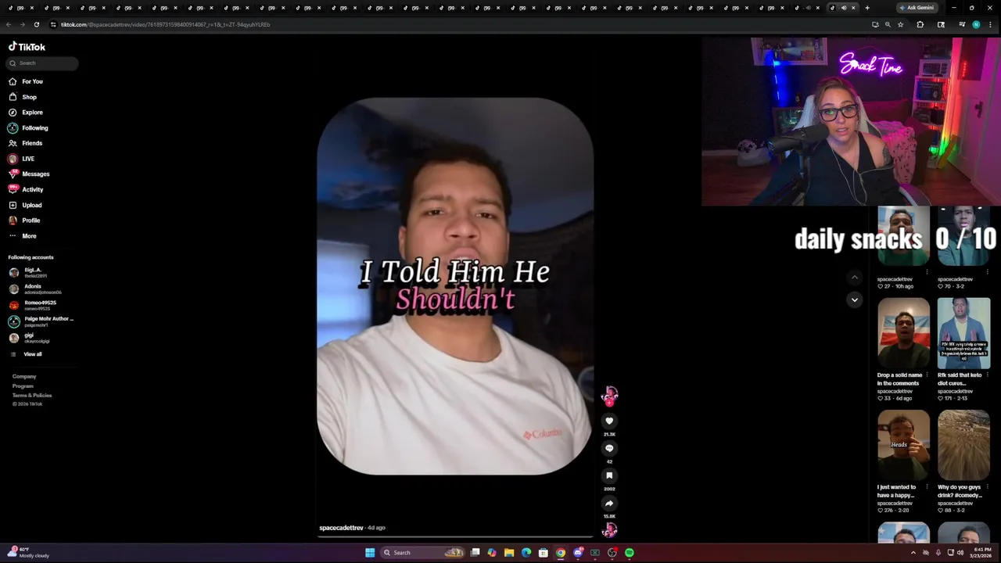Bookmark the page with the star icon
Screen dimensions: 1001x563
tap(900, 24)
